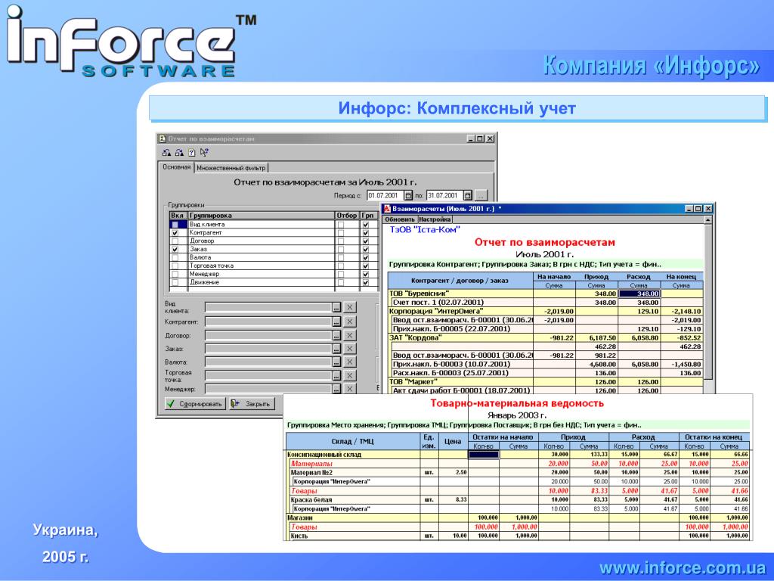Clear the Вид клиента filter with X
The width and height of the screenshot is (774, 581).
tap(349, 307)
